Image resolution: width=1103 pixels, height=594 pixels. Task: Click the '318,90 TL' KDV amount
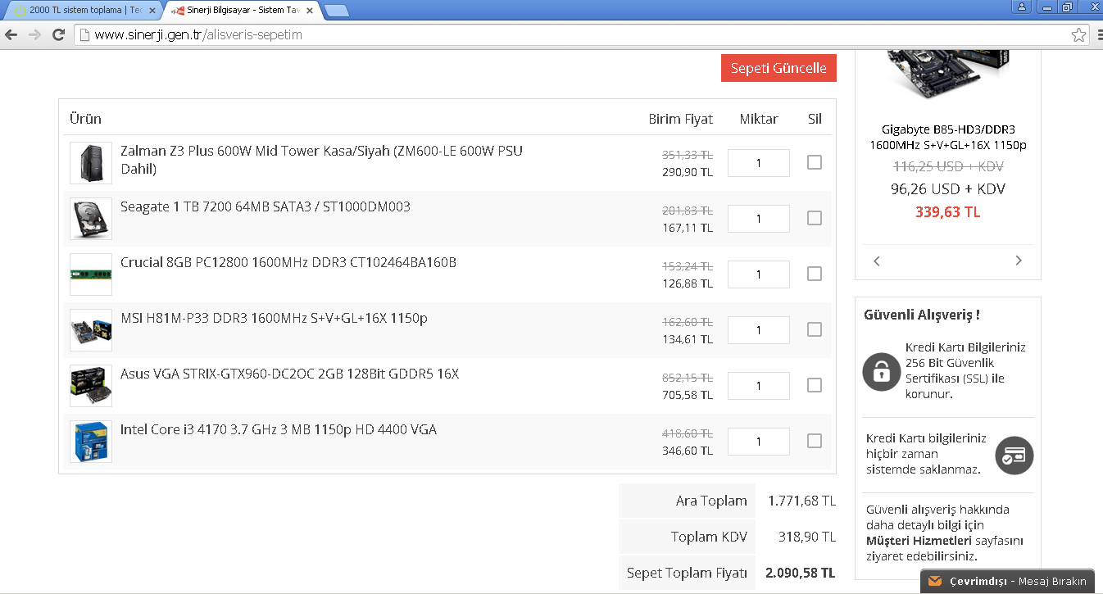click(807, 537)
